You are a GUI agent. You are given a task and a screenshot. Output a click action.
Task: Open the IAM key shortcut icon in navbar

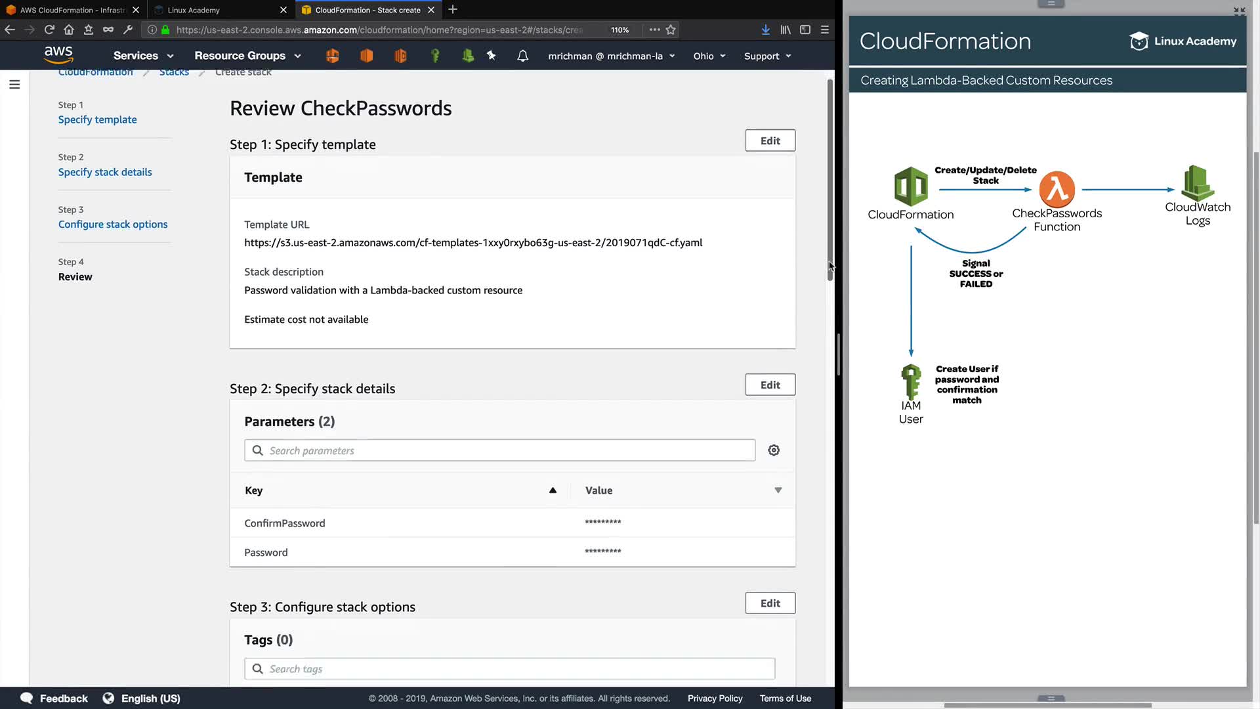(x=434, y=56)
